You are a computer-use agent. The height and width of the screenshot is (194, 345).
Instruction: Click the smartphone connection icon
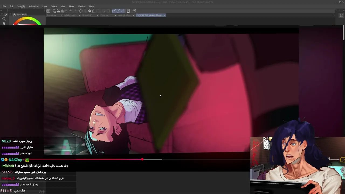pyautogui.click(x=128, y=11)
